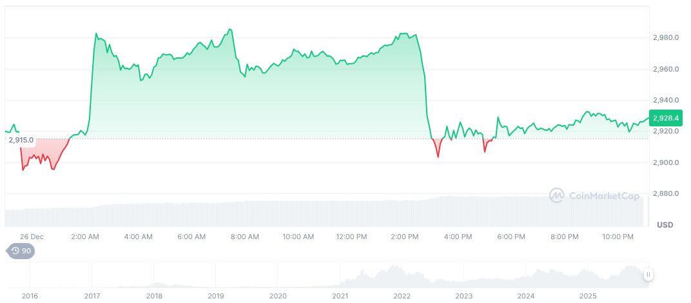
Task: Click the 6:00 PM time axis label
Action: pyautogui.click(x=511, y=237)
